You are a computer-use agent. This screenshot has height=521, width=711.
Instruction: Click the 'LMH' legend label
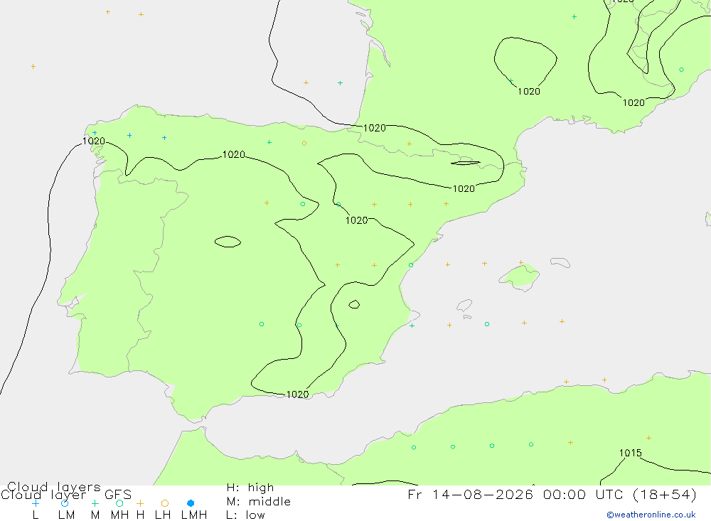click(194, 515)
